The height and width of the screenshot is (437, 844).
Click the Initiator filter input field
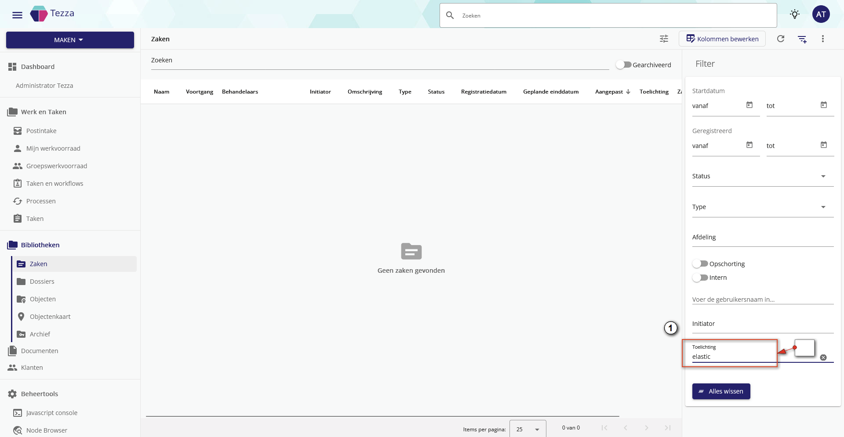pos(763,324)
